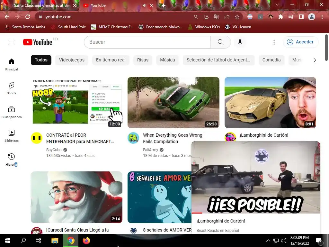Open Suscripciones in the sidebar
329x247 pixels.
12,112
